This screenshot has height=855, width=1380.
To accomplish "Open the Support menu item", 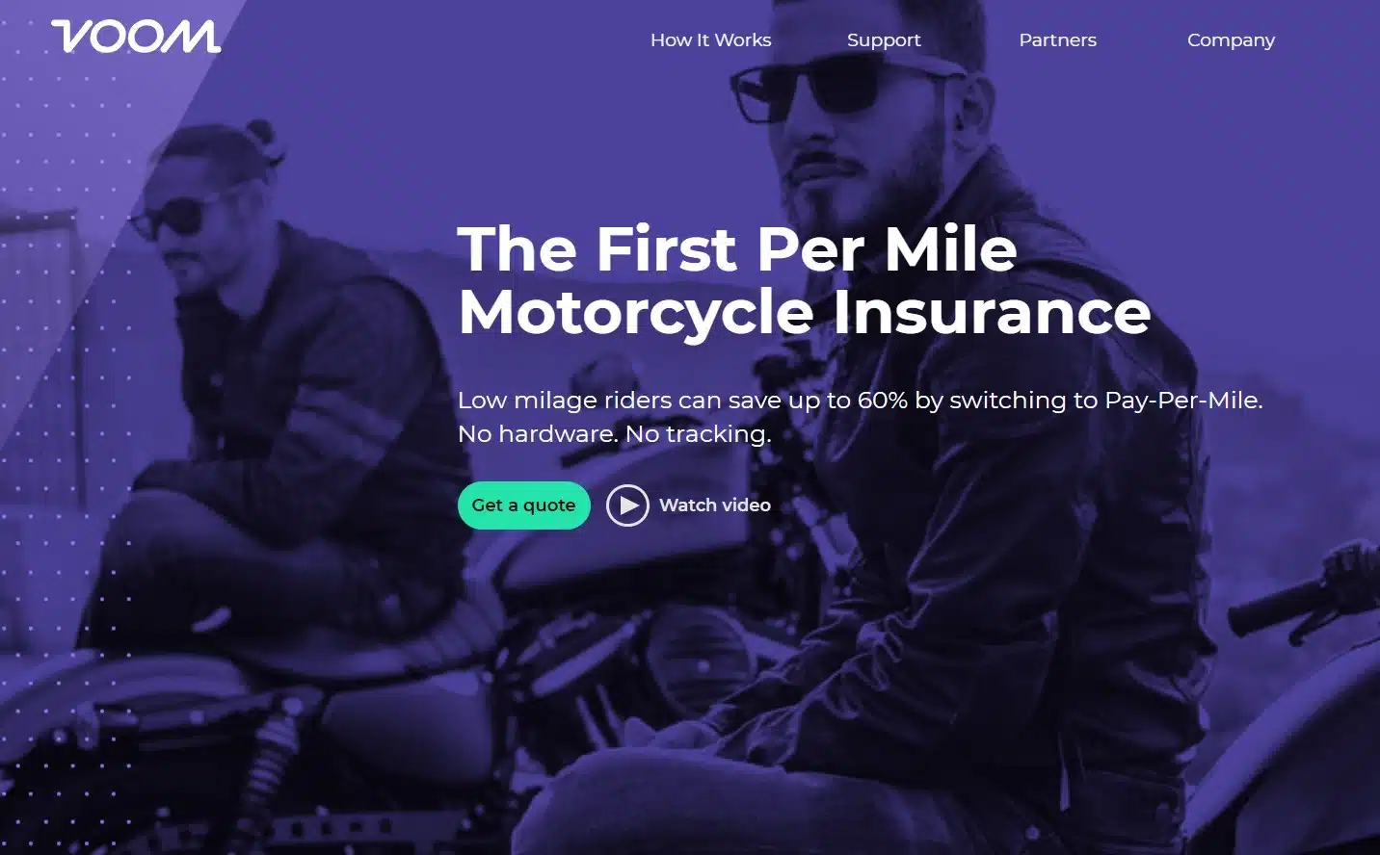I will [884, 40].
